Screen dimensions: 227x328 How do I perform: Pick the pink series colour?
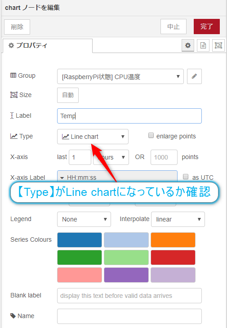tap(80, 275)
